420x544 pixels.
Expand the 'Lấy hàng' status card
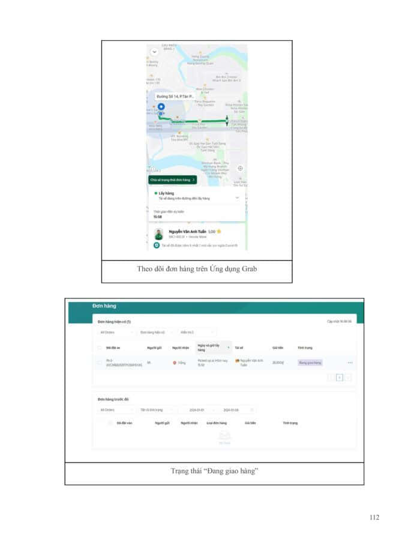pos(237,197)
